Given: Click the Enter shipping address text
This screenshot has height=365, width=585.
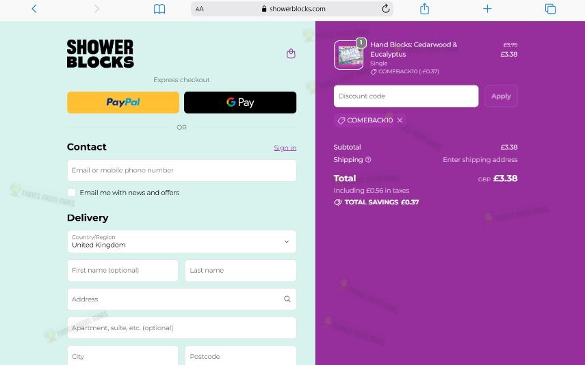Looking at the screenshot, I should [x=480, y=159].
